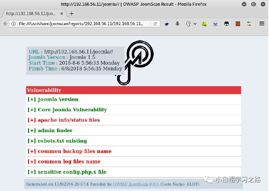Click the Start Time value text
This screenshot has width=269, height=191.
pyautogui.click(x=89, y=63)
